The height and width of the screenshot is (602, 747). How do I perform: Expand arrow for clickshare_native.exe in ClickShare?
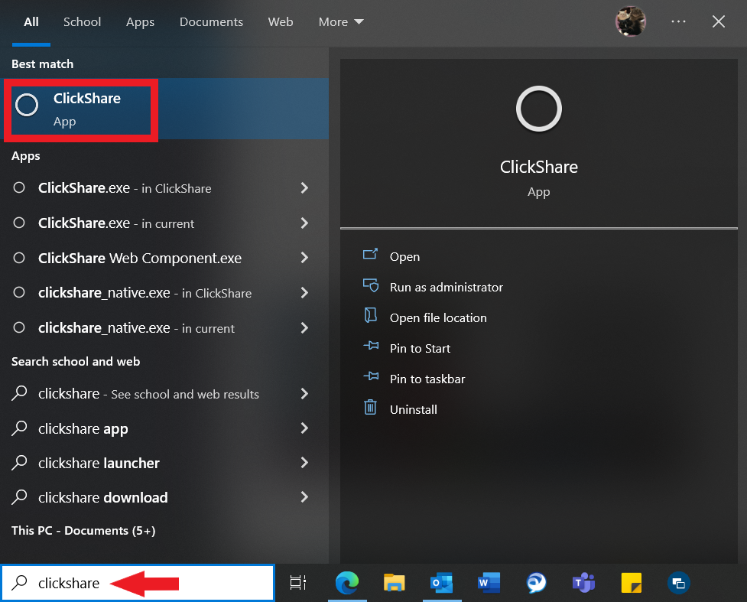coord(304,293)
